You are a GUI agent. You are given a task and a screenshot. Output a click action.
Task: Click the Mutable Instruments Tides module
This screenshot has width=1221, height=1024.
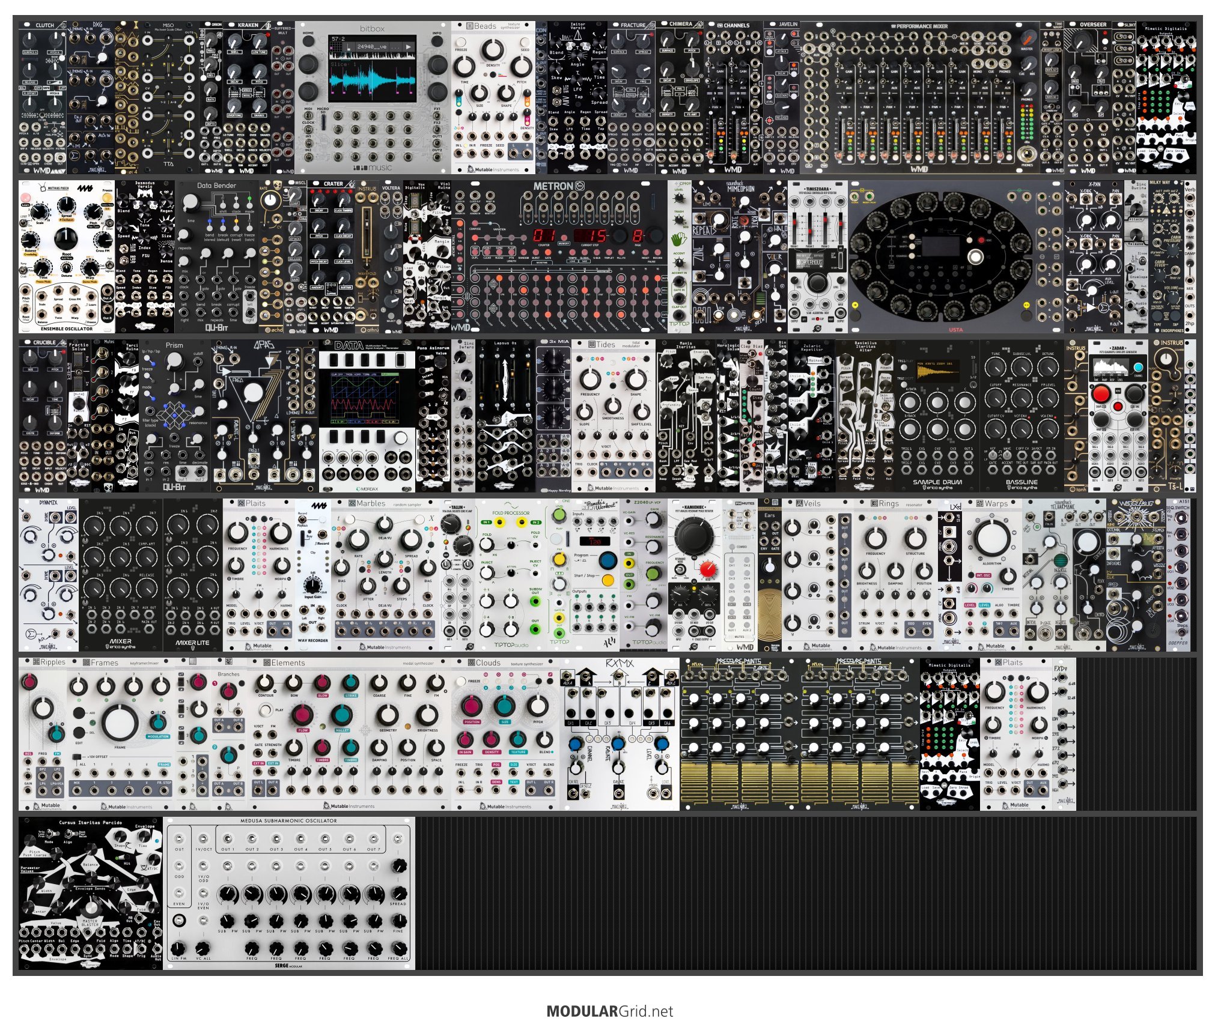[x=614, y=416]
